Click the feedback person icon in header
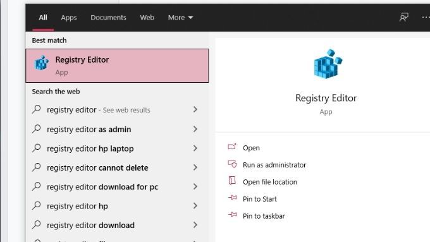Viewport: 430px width, 242px height. coord(403,18)
